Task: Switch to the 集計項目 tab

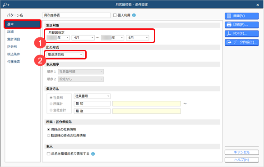Action: tap(14, 39)
